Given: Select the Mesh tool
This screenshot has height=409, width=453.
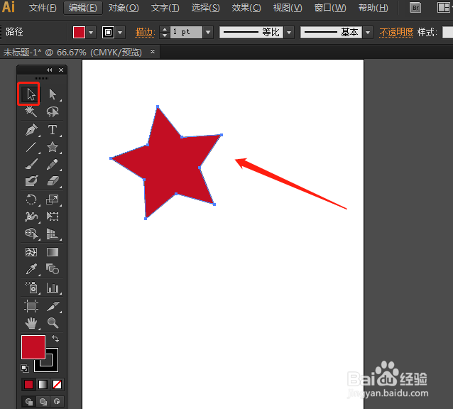Looking at the screenshot, I should pos(31,252).
